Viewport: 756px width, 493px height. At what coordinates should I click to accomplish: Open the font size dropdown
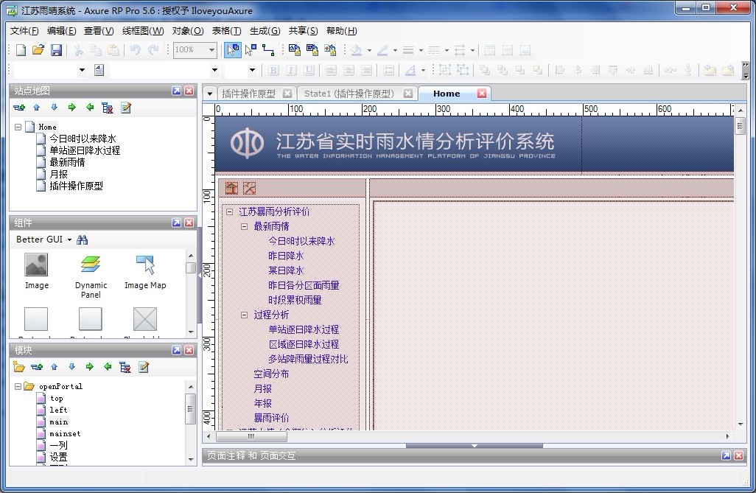click(252, 70)
